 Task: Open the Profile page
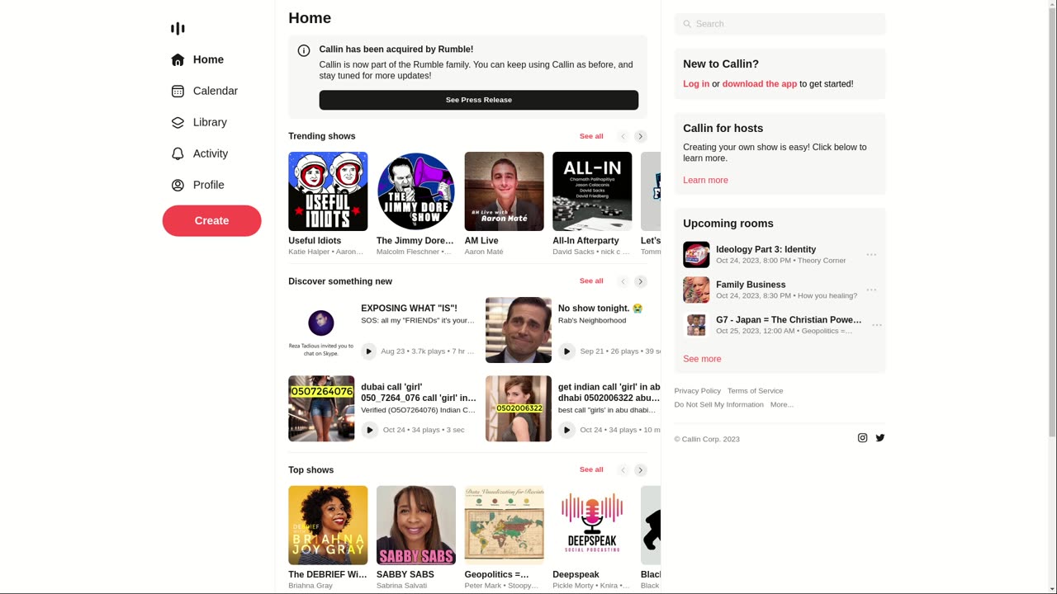(198, 185)
